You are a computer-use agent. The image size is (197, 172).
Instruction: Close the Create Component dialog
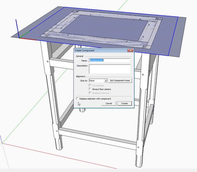[x=130, y=51]
